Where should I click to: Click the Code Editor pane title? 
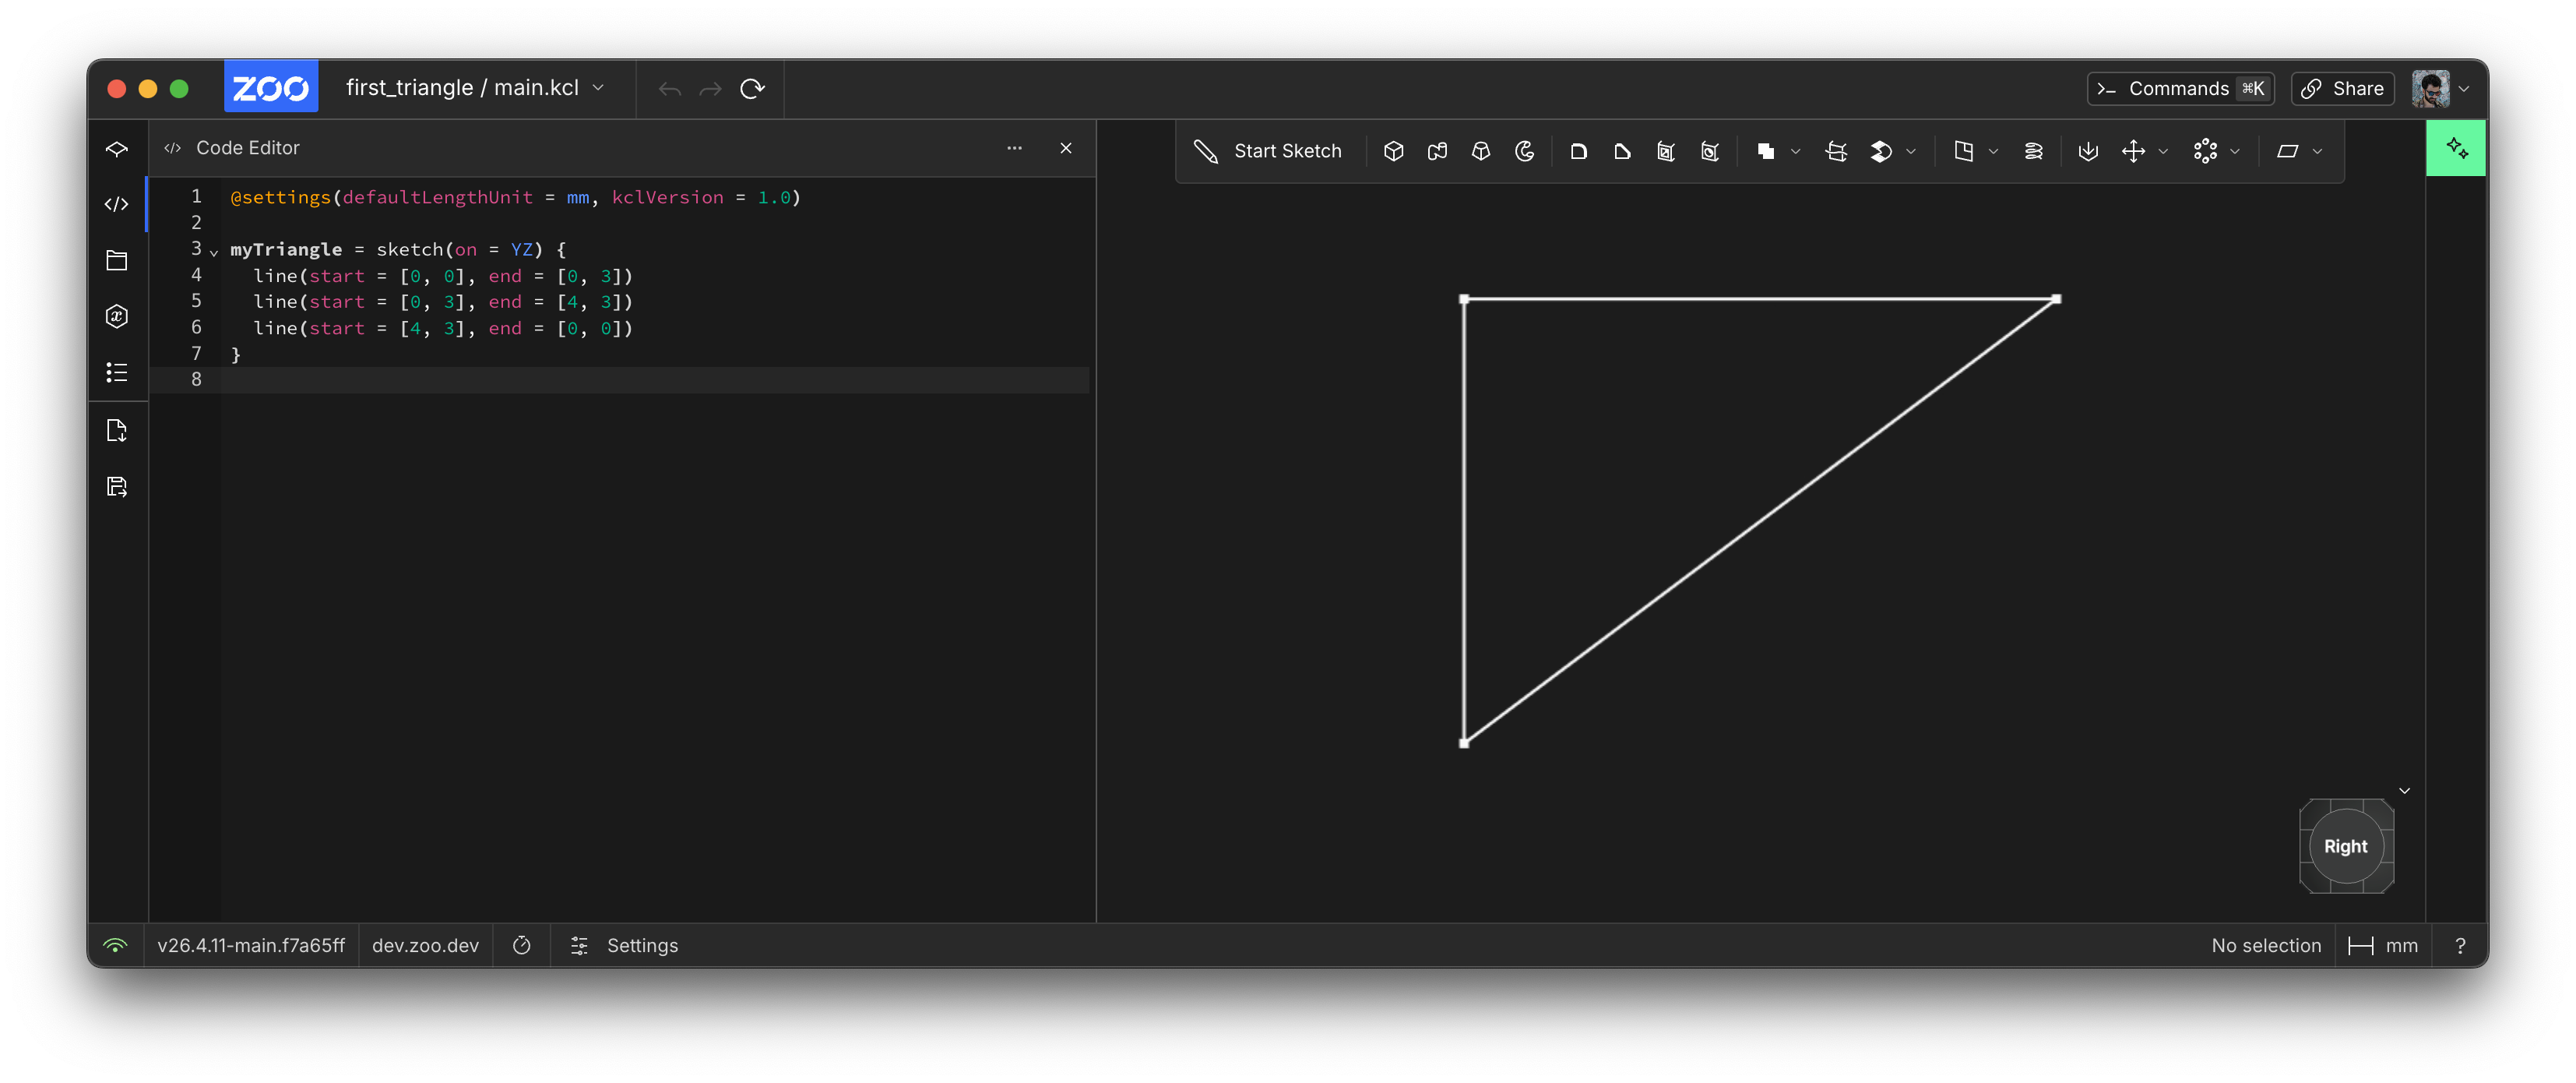pyautogui.click(x=248, y=148)
